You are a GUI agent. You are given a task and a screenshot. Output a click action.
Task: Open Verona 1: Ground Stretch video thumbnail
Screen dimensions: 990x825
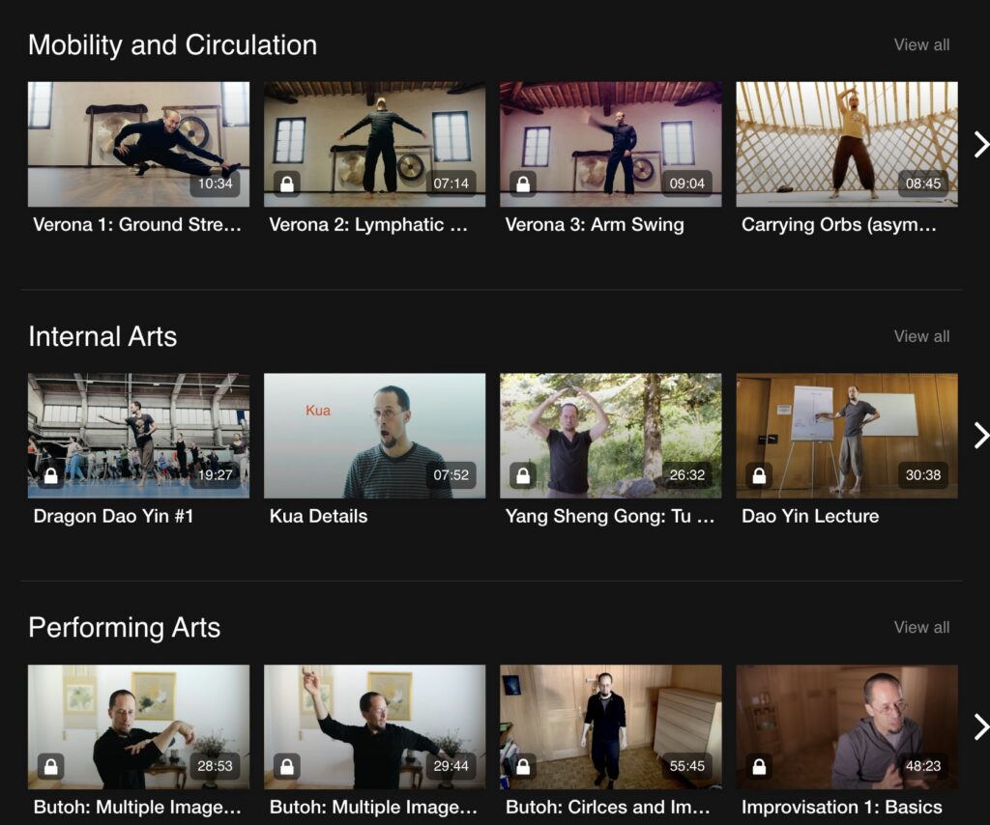click(x=138, y=144)
